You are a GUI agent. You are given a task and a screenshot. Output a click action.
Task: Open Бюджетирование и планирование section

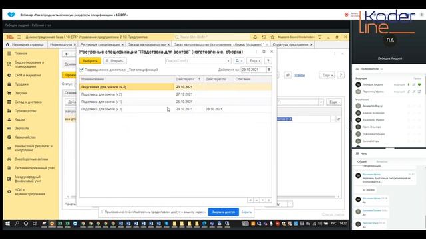[29, 64]
